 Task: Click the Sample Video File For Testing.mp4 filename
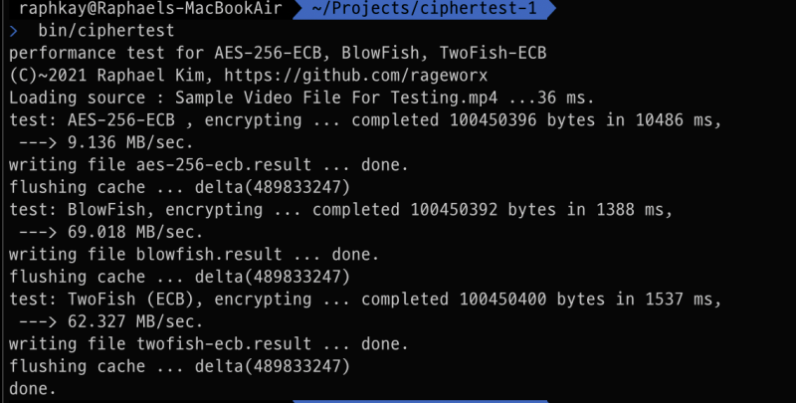pos(336,98)
